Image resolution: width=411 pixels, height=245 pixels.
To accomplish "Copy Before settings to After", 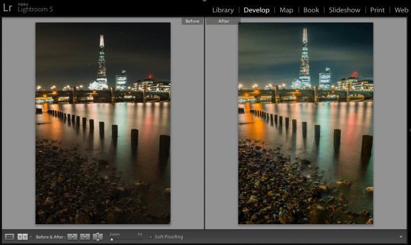I will (72, 237).
